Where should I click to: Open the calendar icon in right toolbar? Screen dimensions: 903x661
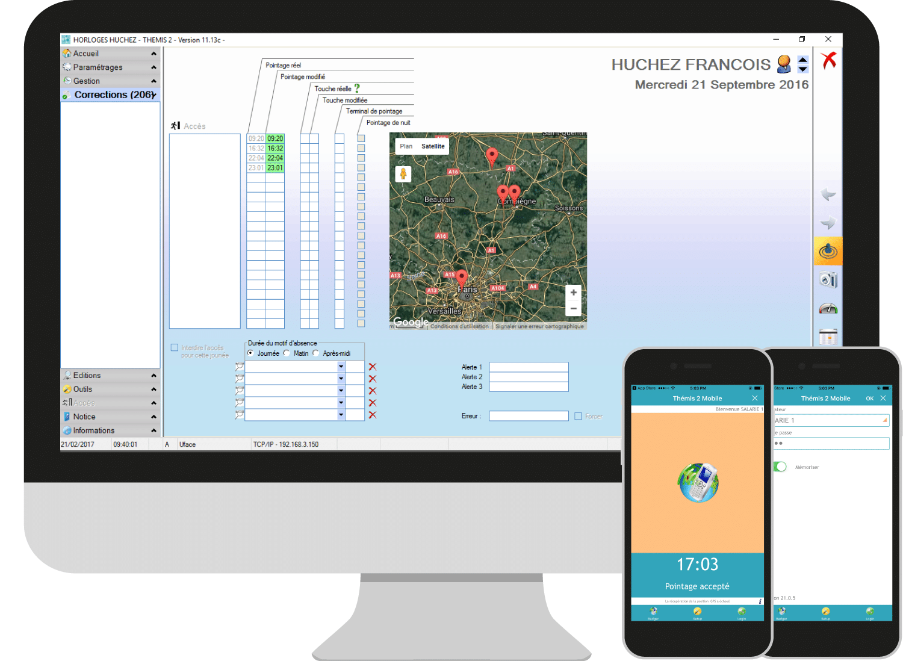tap(828, 337)
